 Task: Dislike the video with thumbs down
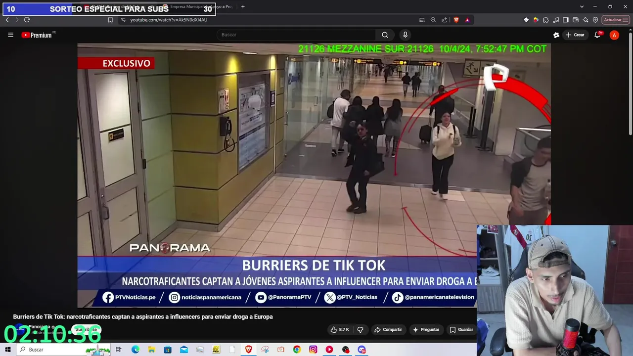coord(360,329)
